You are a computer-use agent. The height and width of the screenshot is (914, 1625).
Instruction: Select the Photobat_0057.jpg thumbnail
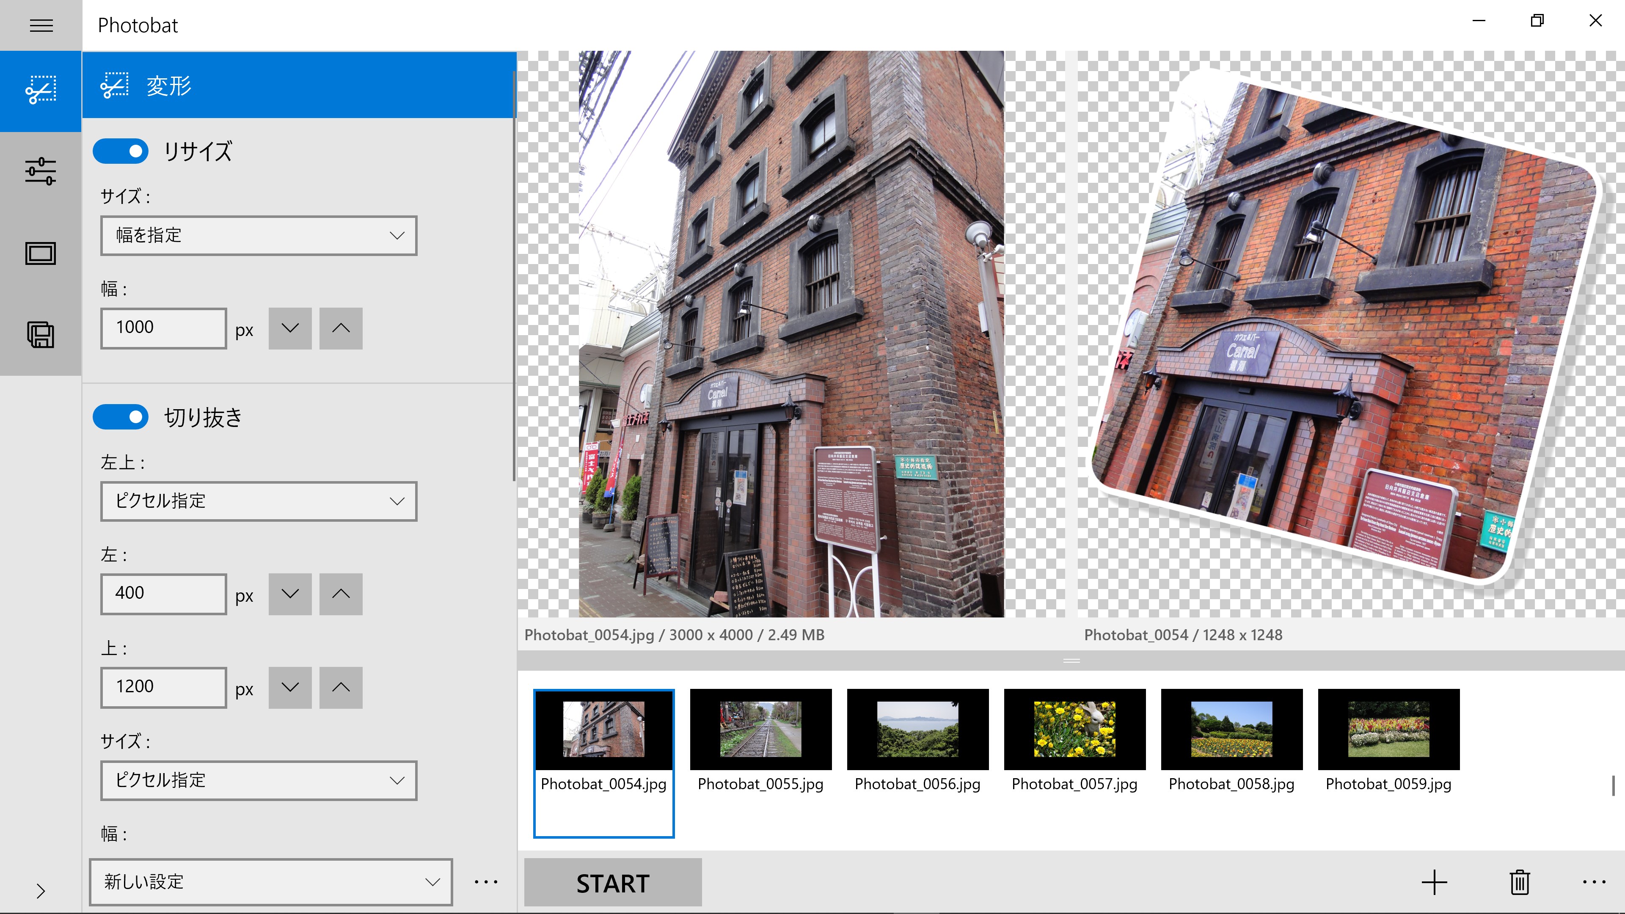(x=1074, y=741)
